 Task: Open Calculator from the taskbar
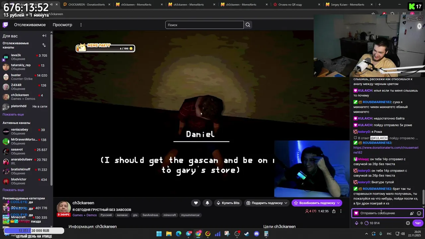point(266,234)
